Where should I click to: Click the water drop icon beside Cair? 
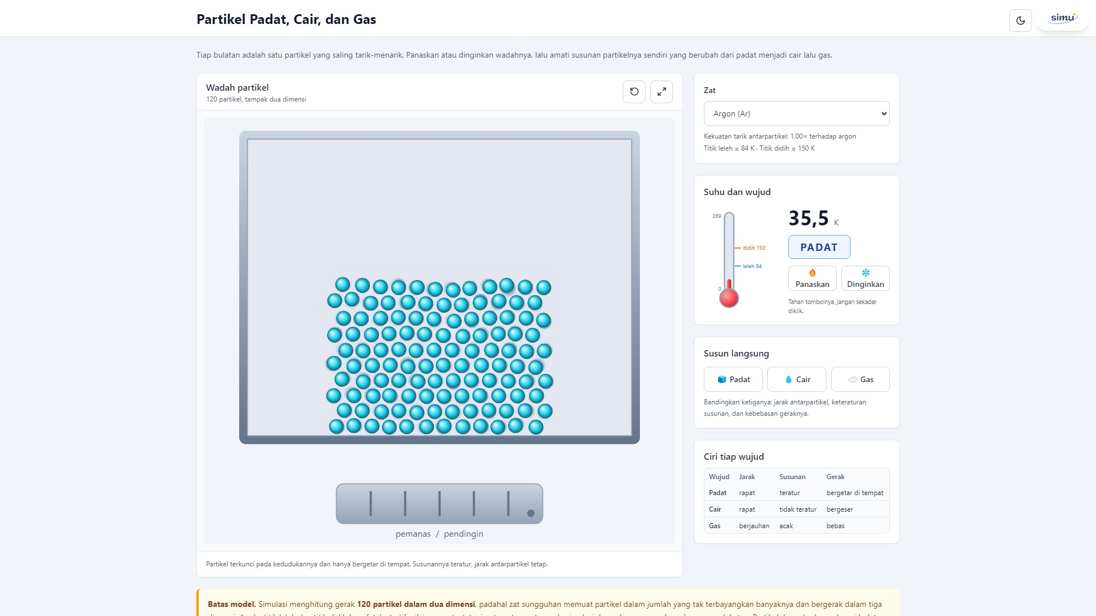[788, 379]
